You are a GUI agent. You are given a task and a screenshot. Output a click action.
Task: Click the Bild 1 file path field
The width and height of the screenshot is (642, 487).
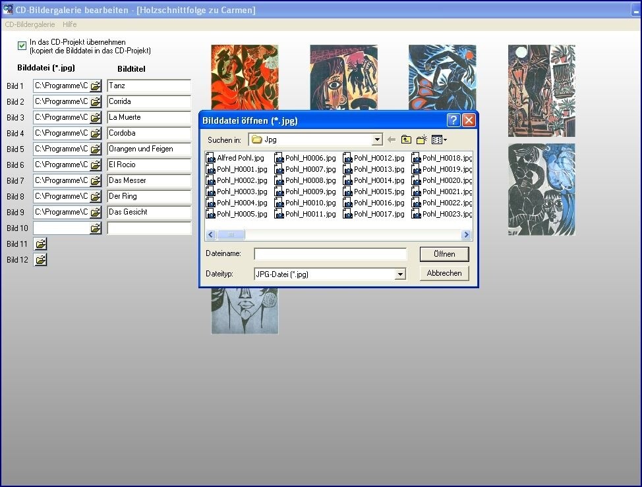click(62, 86)
